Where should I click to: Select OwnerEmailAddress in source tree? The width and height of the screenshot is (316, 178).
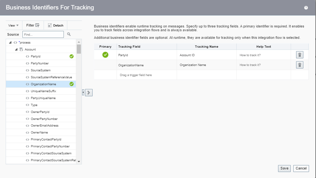[x=44, y=126]
